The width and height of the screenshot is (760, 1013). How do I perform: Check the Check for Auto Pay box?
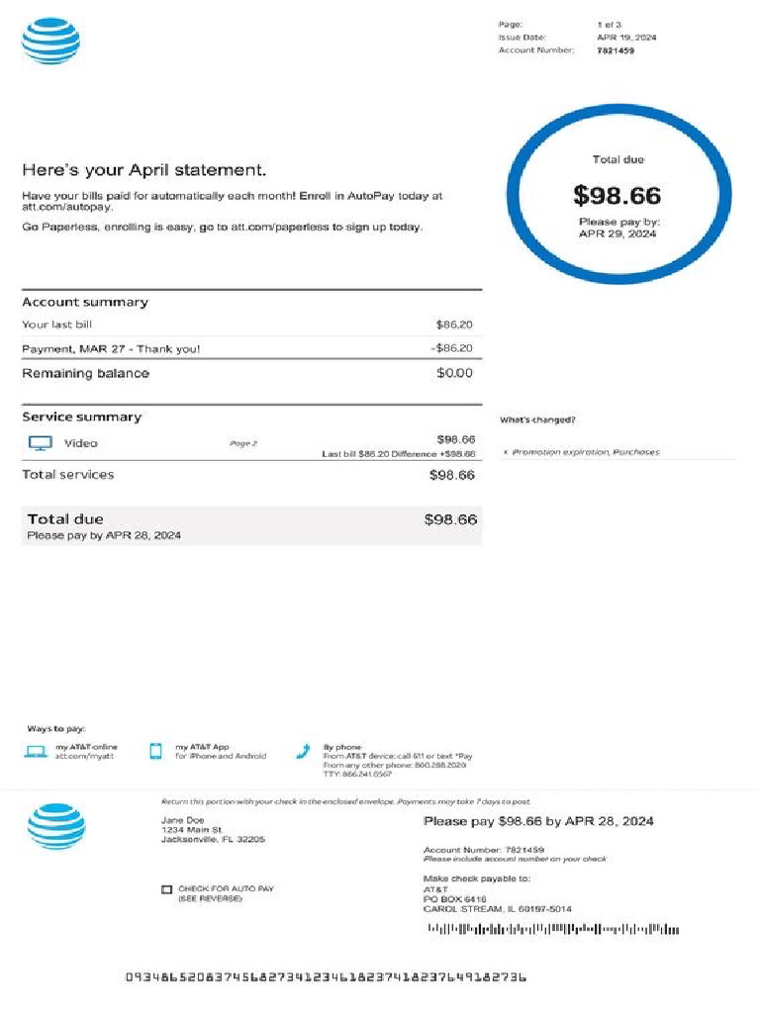[x=167, y=889]
